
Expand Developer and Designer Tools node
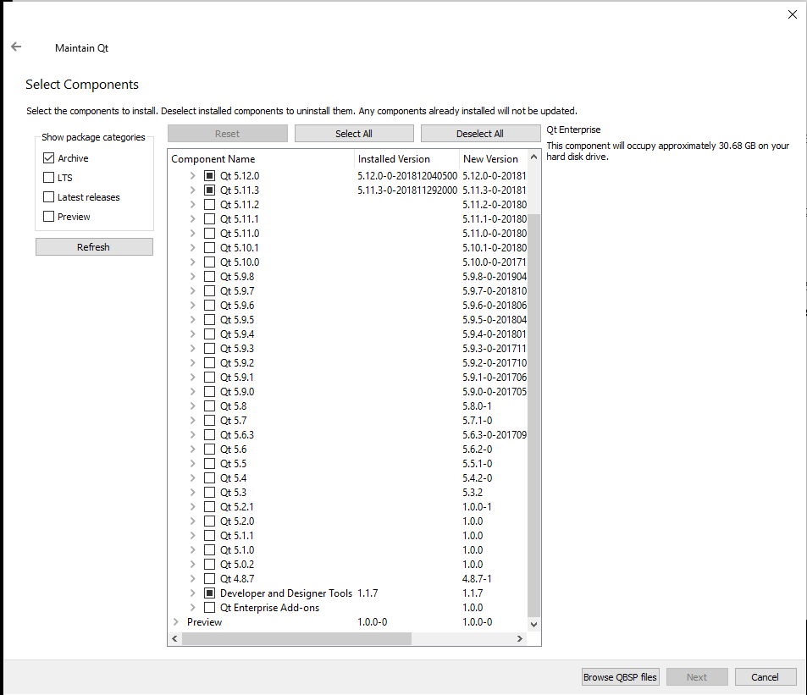click(192, 593)
